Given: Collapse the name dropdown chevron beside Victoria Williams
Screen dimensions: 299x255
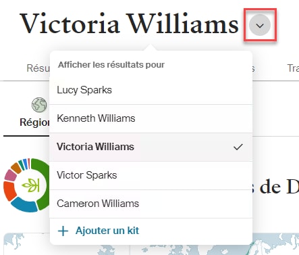Looking at the screenshot, I should pyautogui.click(x=260, y=25).
